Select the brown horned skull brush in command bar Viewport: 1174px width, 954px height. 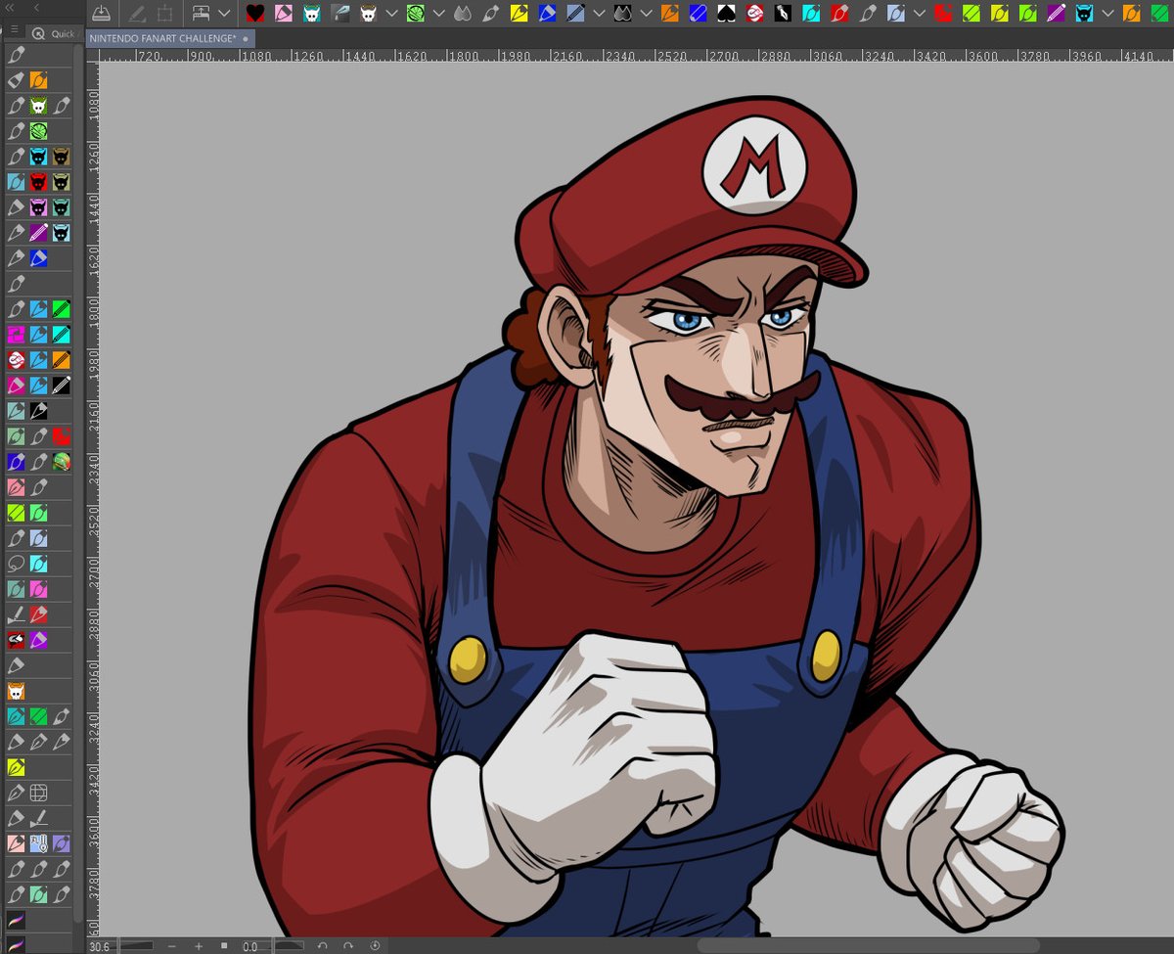tap(368, 13)
